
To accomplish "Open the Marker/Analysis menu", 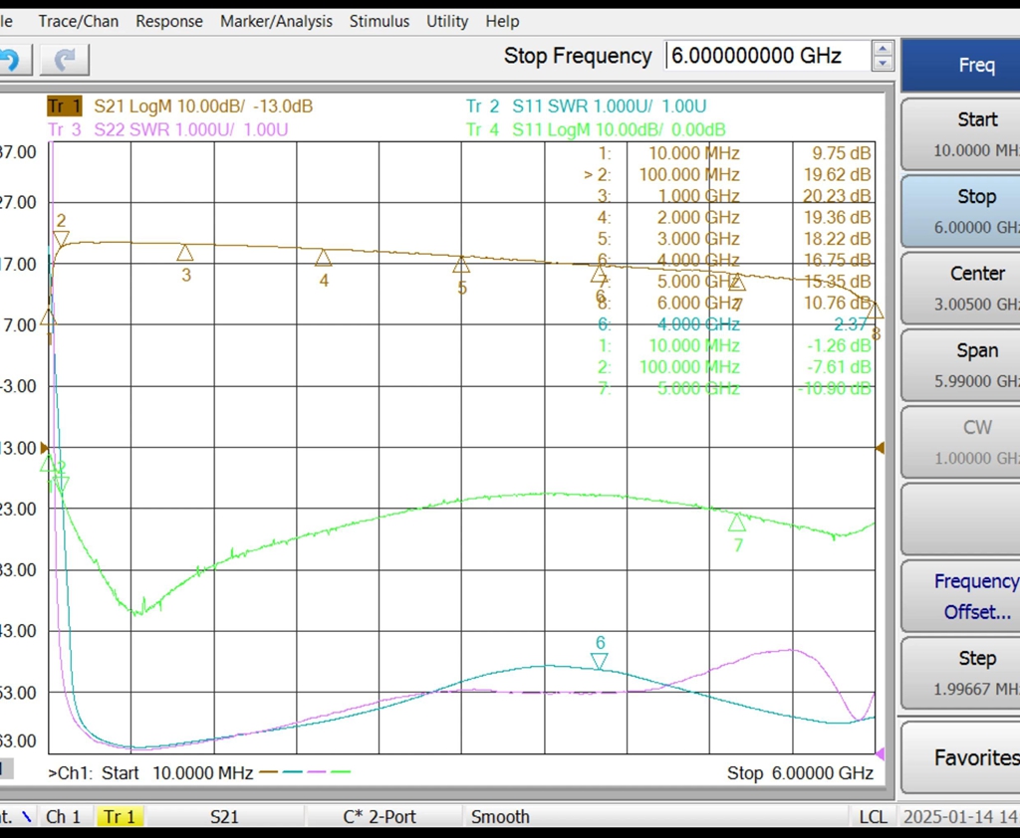I will point(276,21).
